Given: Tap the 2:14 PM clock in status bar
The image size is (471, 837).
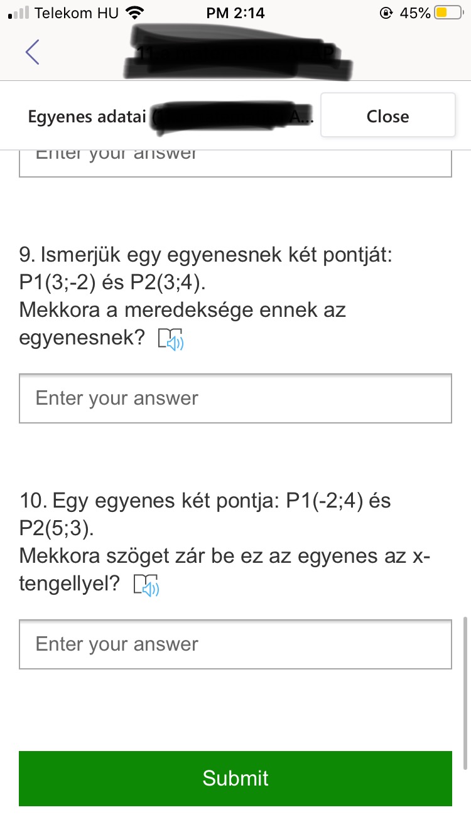Looking at the screenshot, I should (x=235, y=13).
